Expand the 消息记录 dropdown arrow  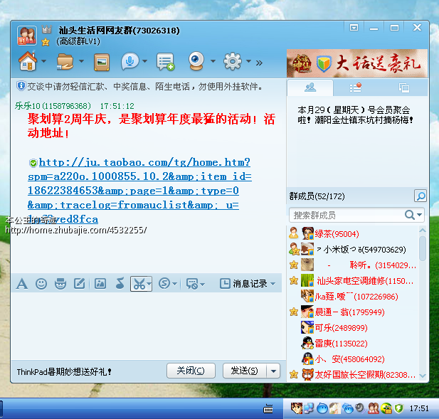[x=273, y=284]
